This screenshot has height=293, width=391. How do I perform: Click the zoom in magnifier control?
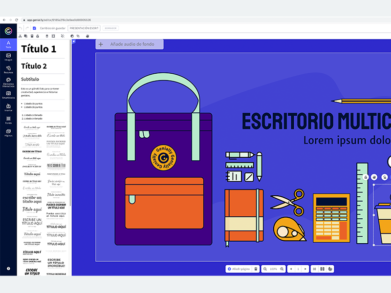pyautogui.click(x=282, y=269)
